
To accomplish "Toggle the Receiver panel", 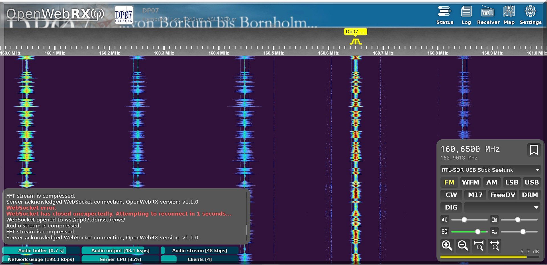I will click(488, 15).
